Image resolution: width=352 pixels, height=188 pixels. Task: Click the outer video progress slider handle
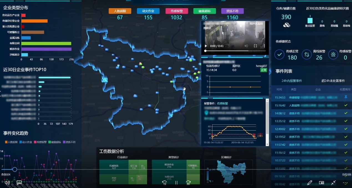point(15,169)
